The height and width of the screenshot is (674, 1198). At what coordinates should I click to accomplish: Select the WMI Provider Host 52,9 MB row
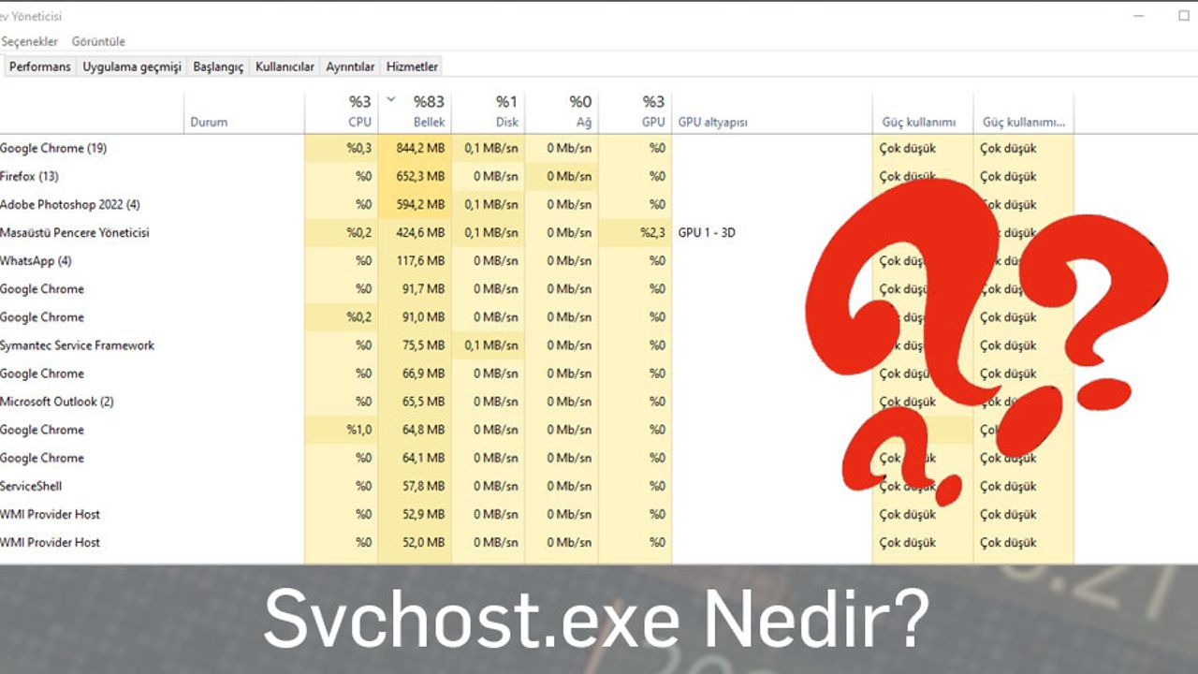pos(537,514)
